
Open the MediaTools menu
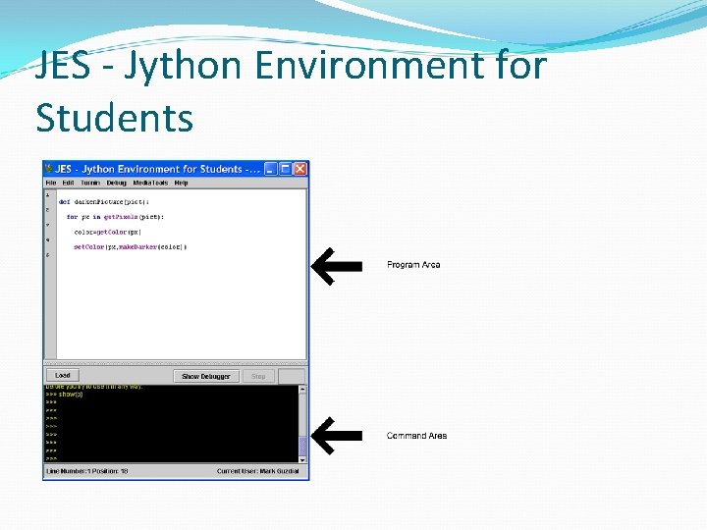(x=150, y=183)
